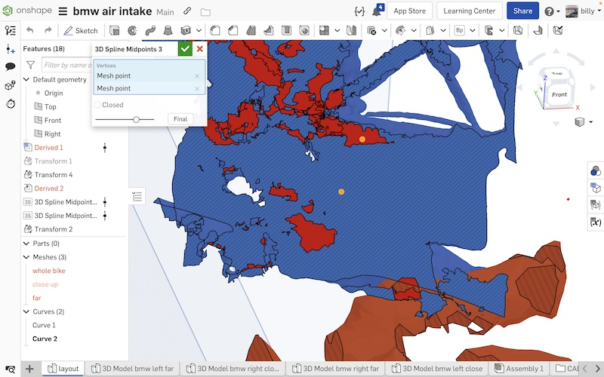604x377 pixels.
Task: Click the document link icon beside Main
Action: pos(187,11)
